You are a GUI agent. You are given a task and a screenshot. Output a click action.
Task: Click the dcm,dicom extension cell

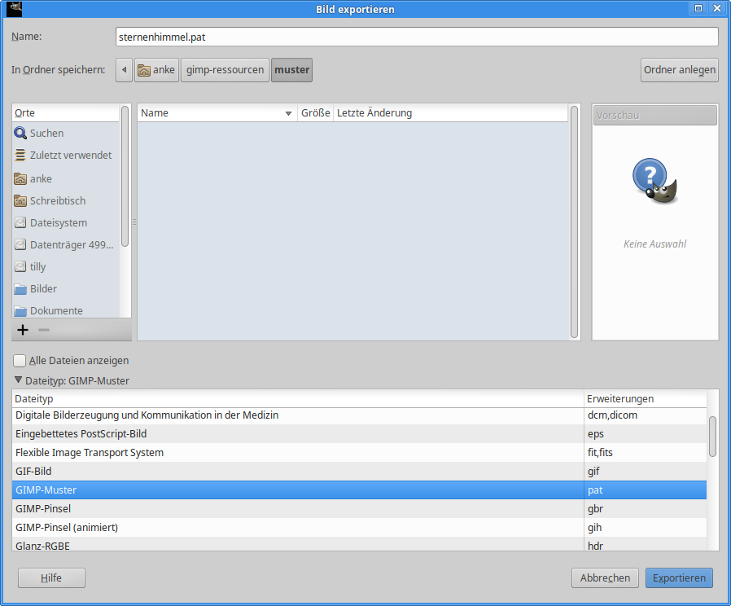(x=646, y=415)
